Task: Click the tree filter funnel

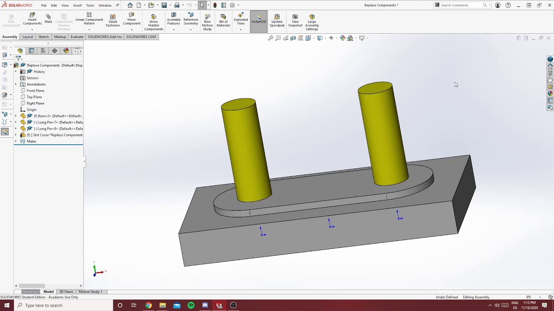Action: (x=18, y=58)
